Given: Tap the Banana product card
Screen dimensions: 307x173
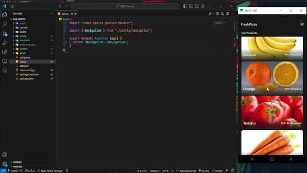Looking at the screenshot, I should point(272,48).
